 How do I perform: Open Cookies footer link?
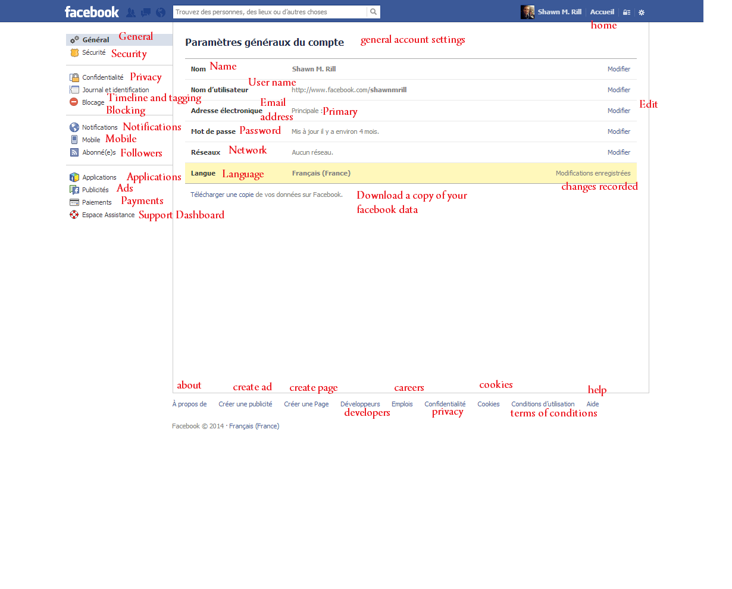click(489, 404)
